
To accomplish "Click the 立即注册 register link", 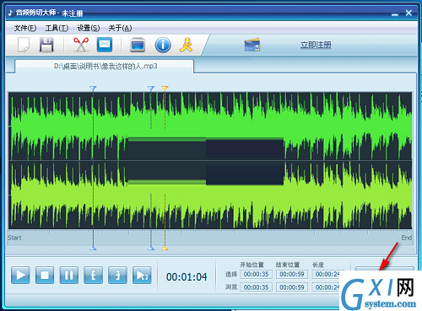I will pos(316,45).
